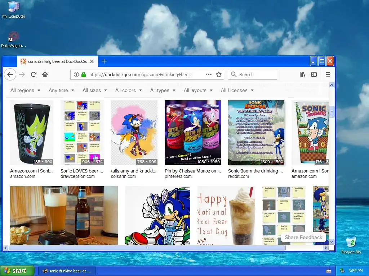Click 'Sonic Boom the drinking ...' title
Screen dimensions: 369x276
pyautogui.click(x=255, y=171)
